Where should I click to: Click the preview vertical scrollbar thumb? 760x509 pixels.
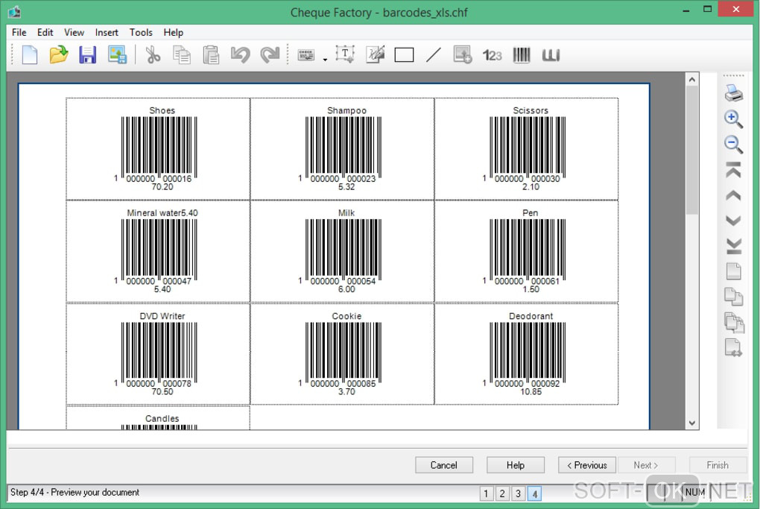tap(692, 151)
